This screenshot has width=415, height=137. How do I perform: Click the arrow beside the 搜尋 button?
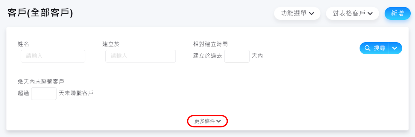[x=395, y=48]
